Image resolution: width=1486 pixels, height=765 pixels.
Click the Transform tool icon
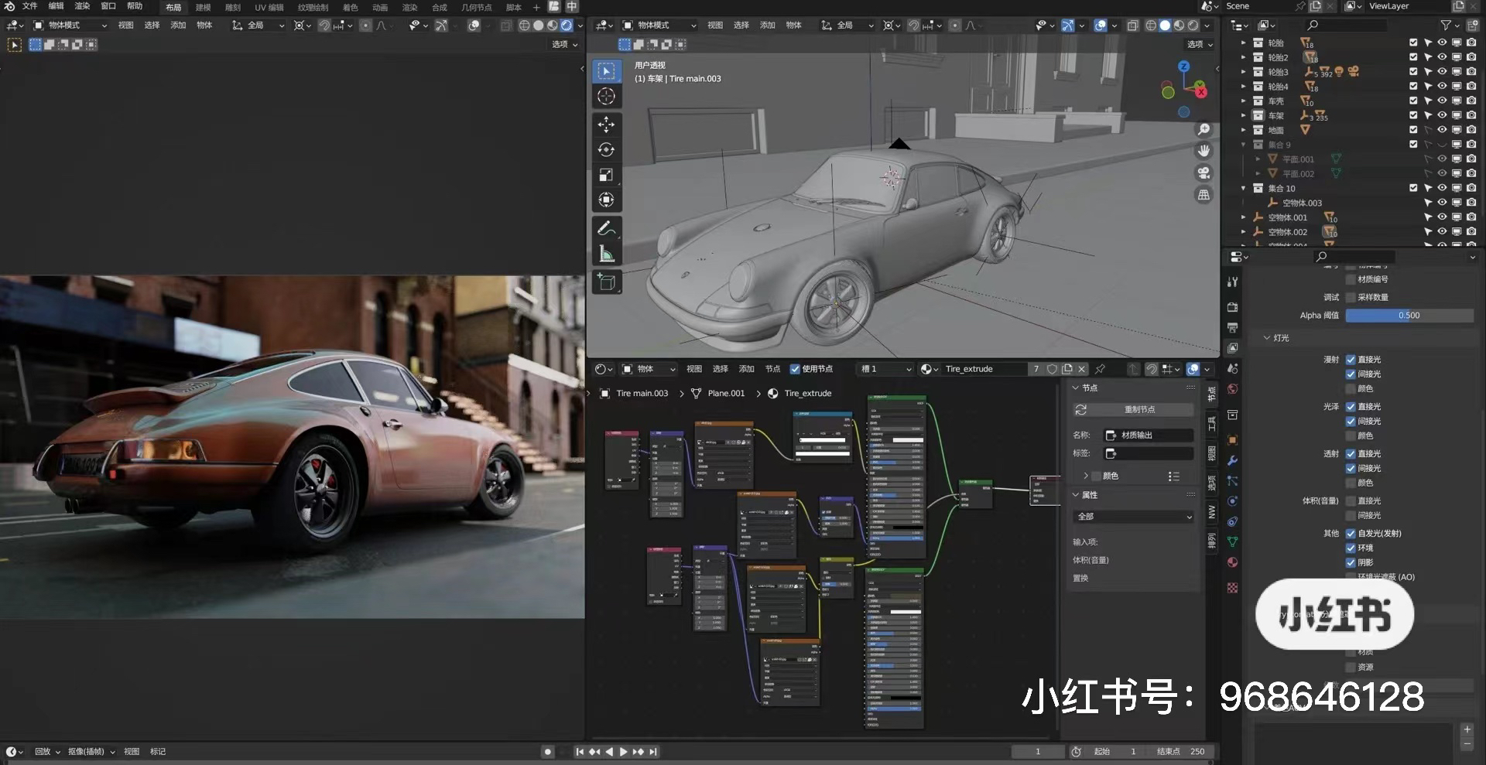point(607,199)
